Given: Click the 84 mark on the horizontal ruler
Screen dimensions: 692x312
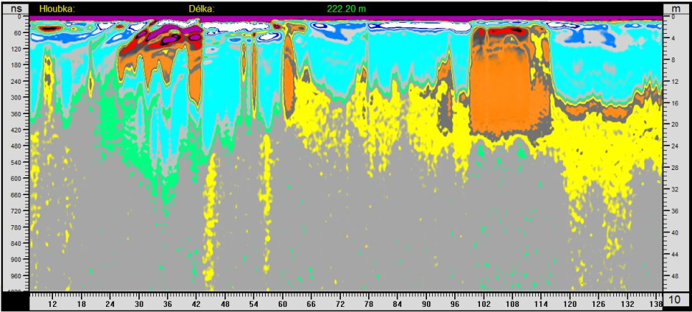Looking at the screenshot, I should pyautogui.click(x=398, y=303).
